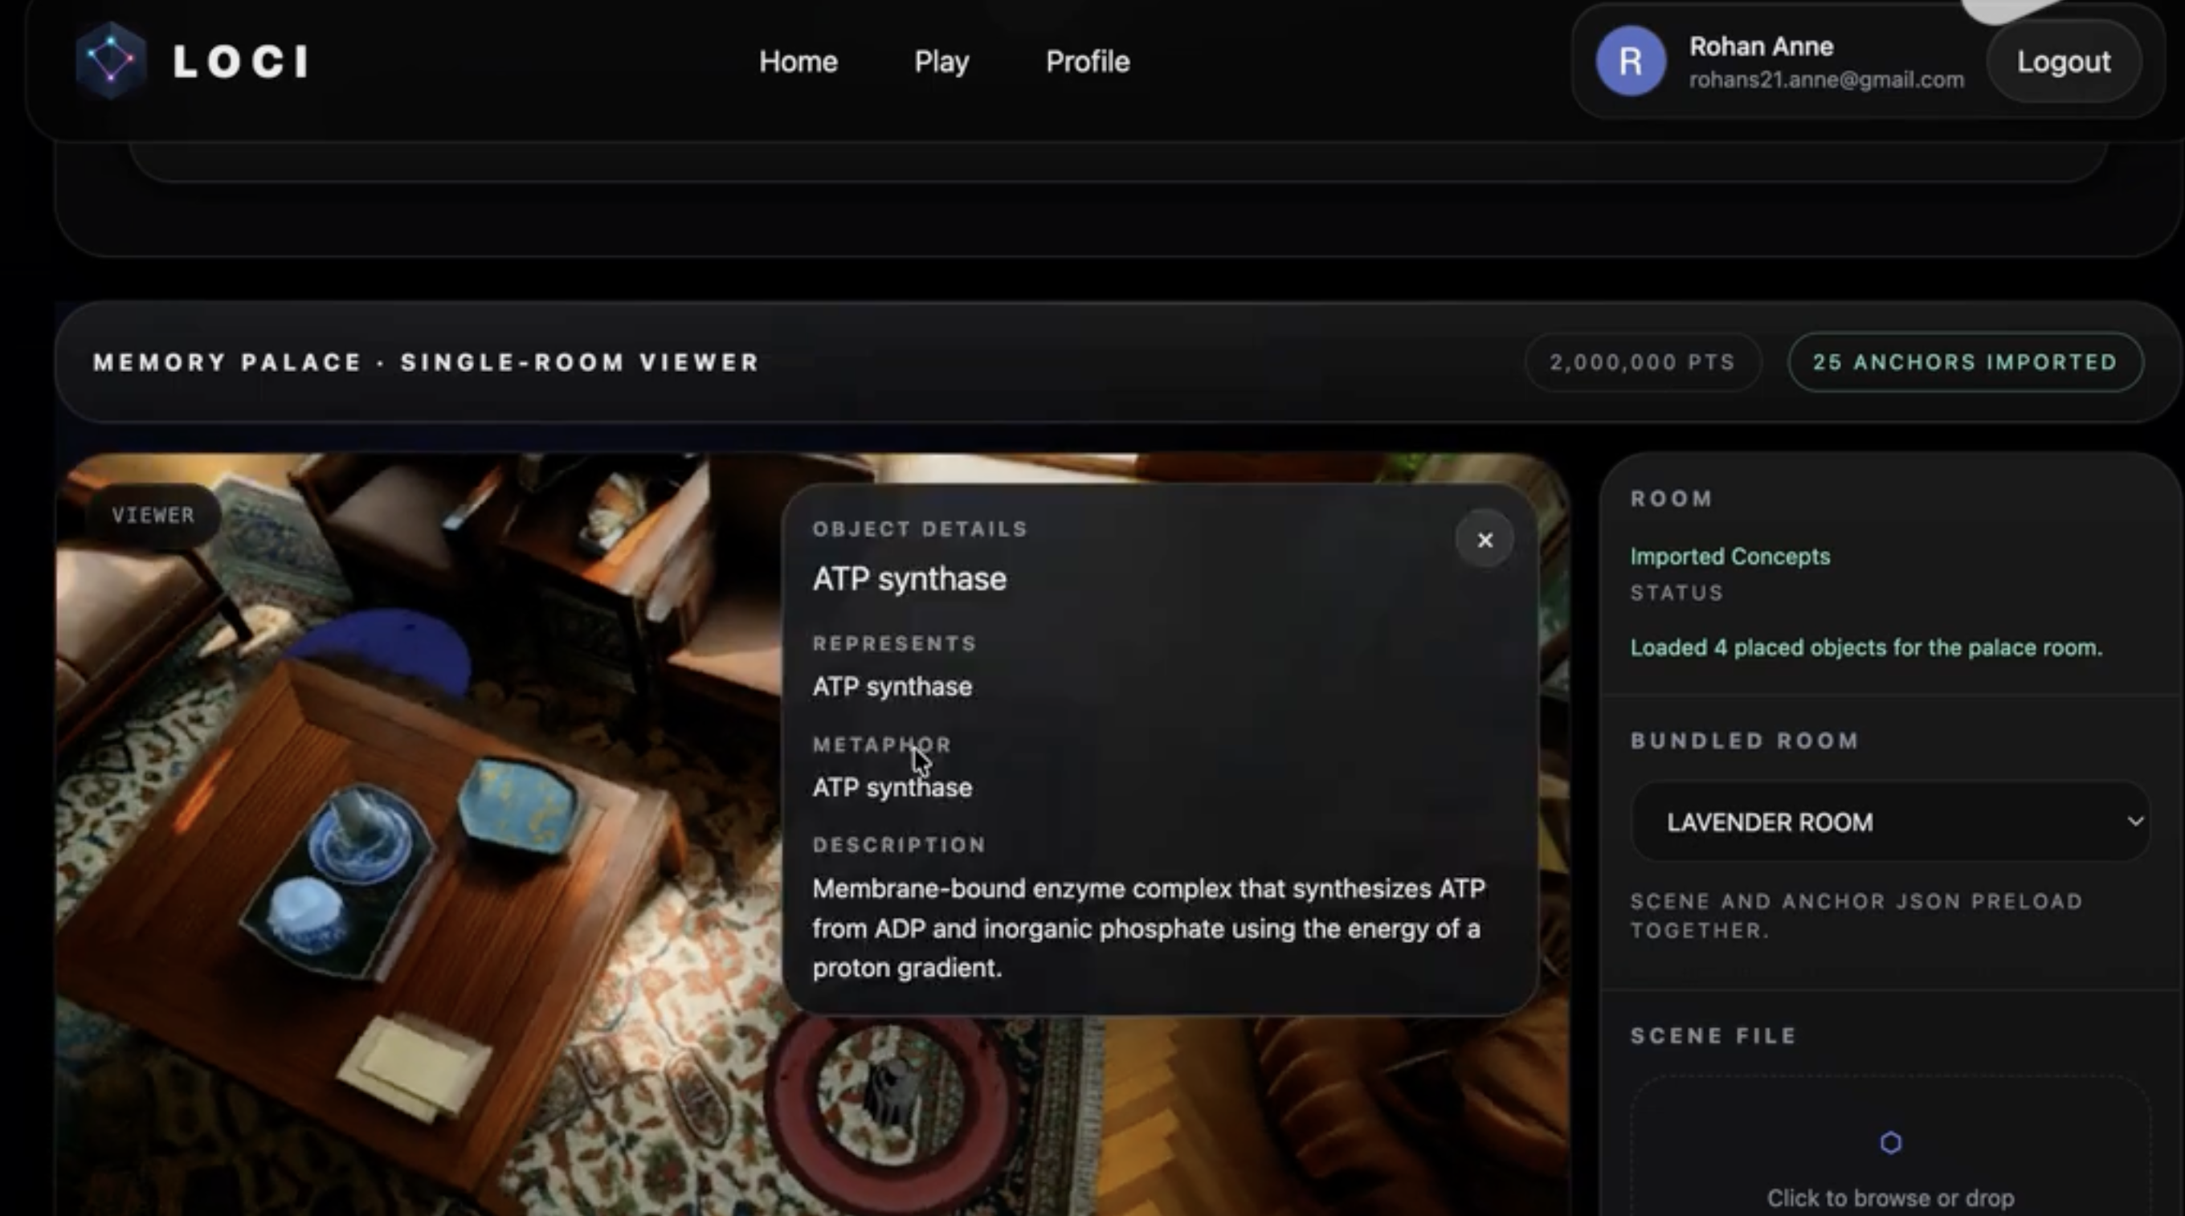
Task: Click the LOCI hexagon logo icon
Action: pyautogui.click(x=110, y=60)
